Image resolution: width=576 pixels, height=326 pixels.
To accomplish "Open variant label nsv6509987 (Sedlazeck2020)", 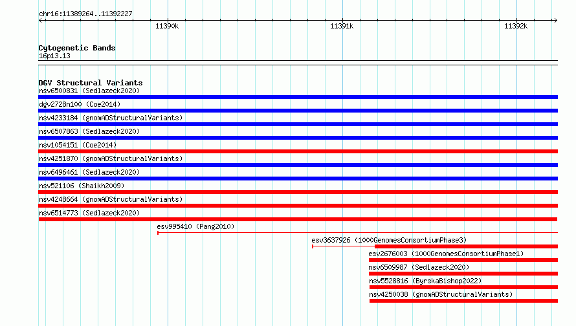I will click(x=419, y=267).
